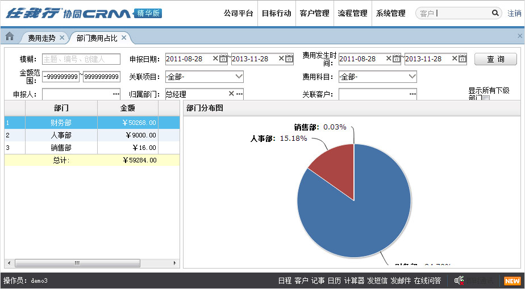Clear the 2013-11-28 申报日期 end date
The image size is (525, 289).
point(281,58)
